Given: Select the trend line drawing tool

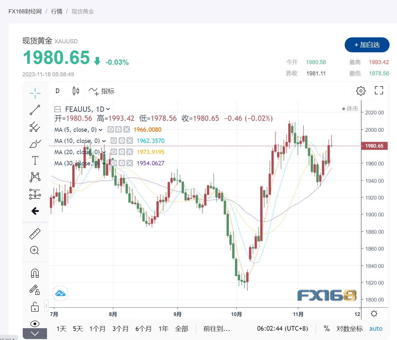Looking at the screenshot, I should point(35,110).
